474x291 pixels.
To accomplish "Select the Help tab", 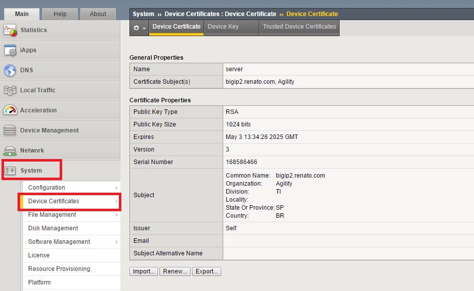I will click(x=60, y=14).
